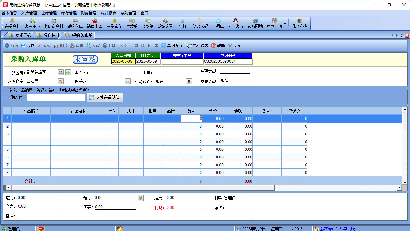The height and width of the screenshot is (231, 410).
Task: Open 产品资料 from the main toolbar
Action: click(13, 23)
